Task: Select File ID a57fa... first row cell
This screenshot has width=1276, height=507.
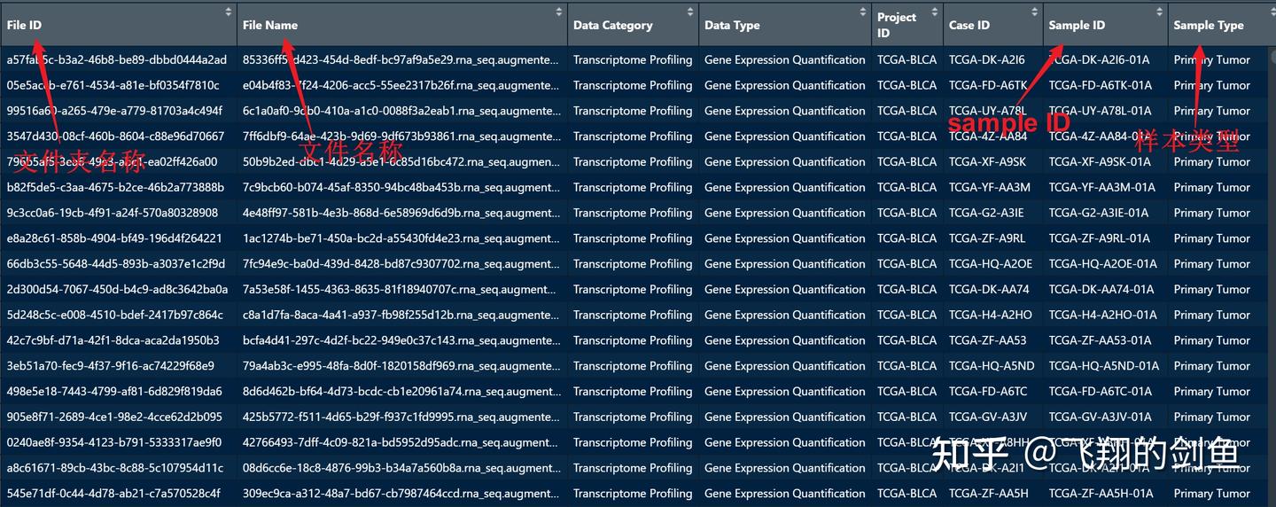Action: 117,59
